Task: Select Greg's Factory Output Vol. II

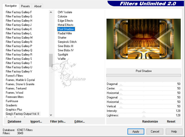Action: pyautogui.click(x=22, y=114)
